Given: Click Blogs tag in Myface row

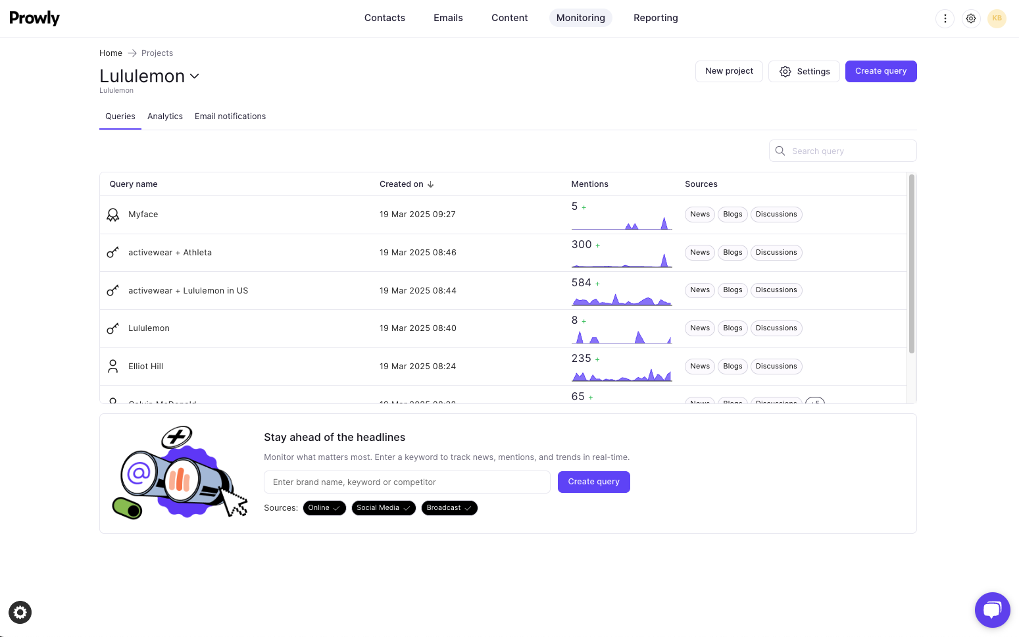Looking at the screenshot, I should [733, 215].
